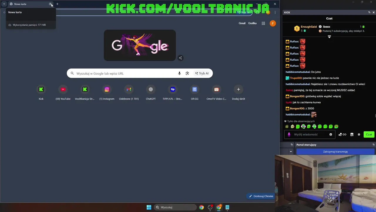376x212 pixels.
Task: Expand dropdown arrow beside Zatrzymaj transmisję
Action: 291,152
